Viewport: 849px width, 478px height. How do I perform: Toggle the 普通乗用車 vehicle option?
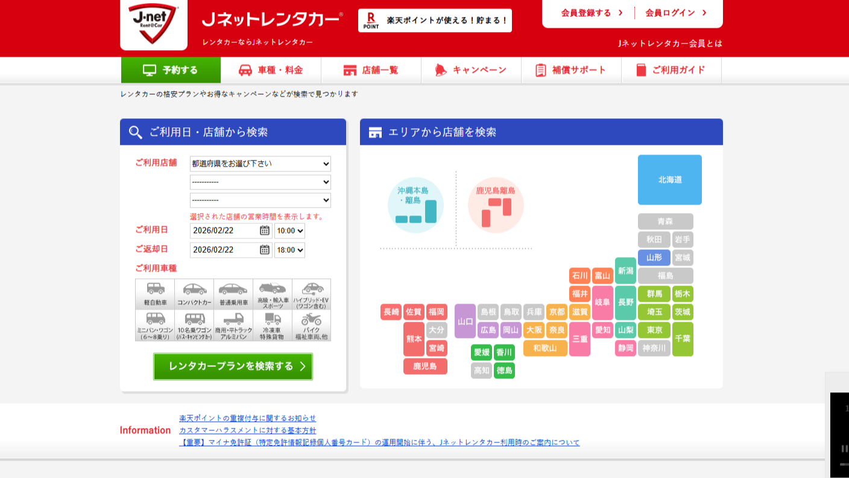(233, 294)
